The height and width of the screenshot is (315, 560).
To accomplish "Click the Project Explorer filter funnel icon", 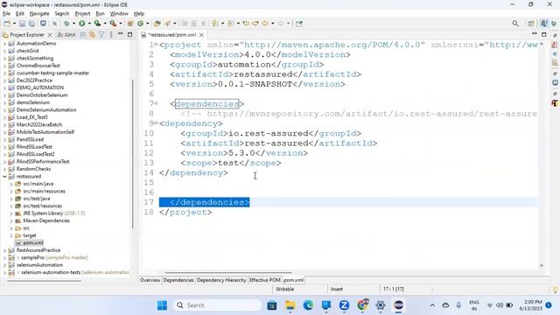I will pos(101,35).
